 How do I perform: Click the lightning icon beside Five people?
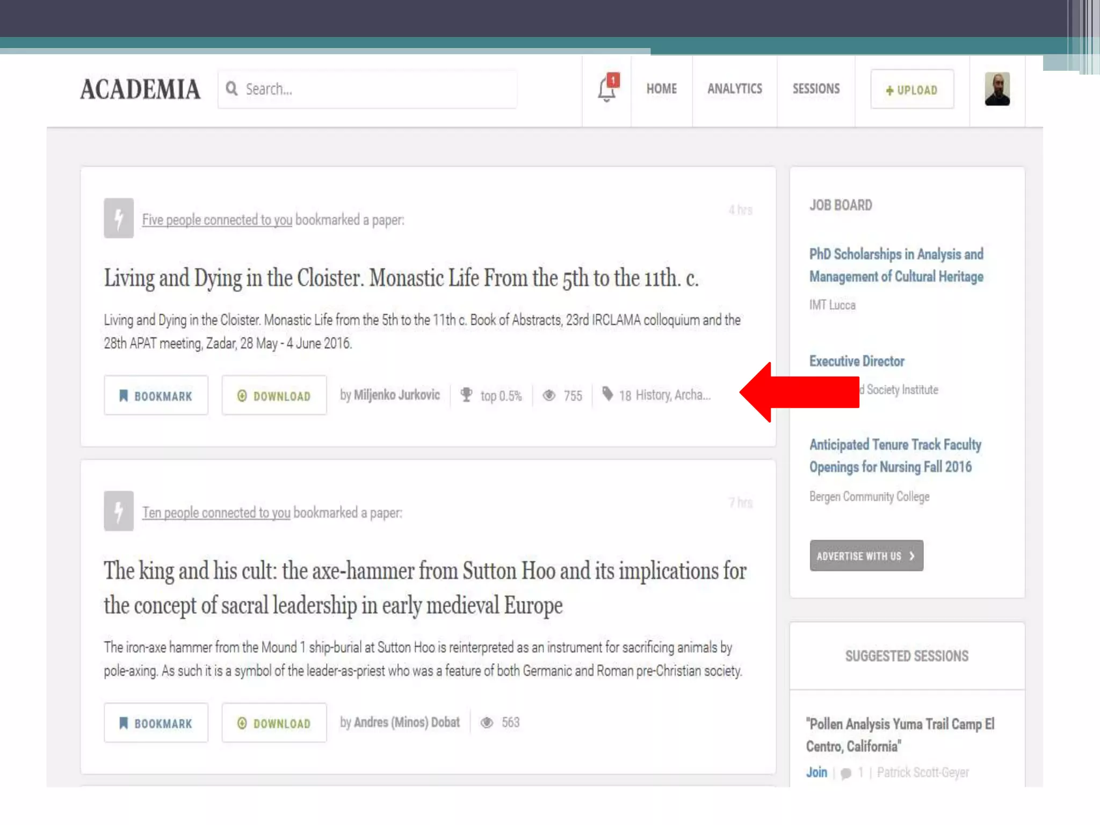(119, 218)
